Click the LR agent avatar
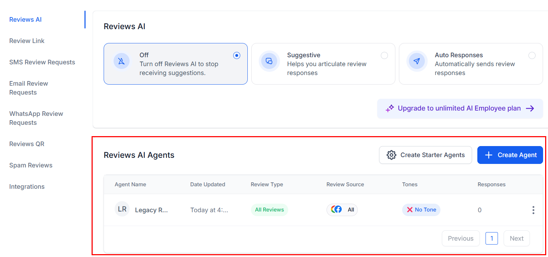 click(122, 209)
